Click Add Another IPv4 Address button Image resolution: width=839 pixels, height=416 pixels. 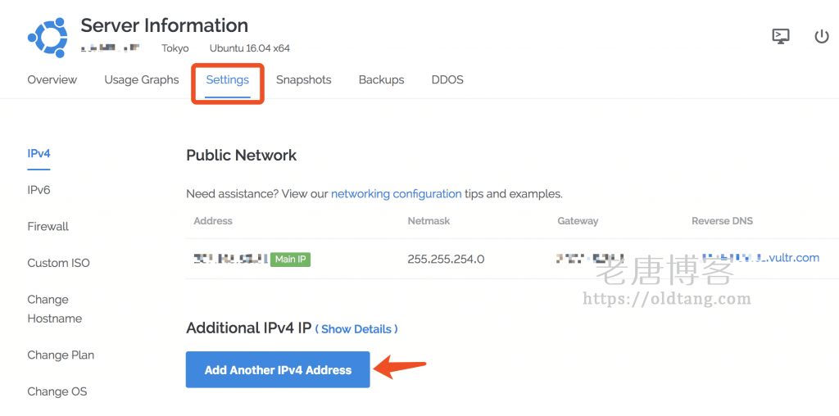click(278, 369)
